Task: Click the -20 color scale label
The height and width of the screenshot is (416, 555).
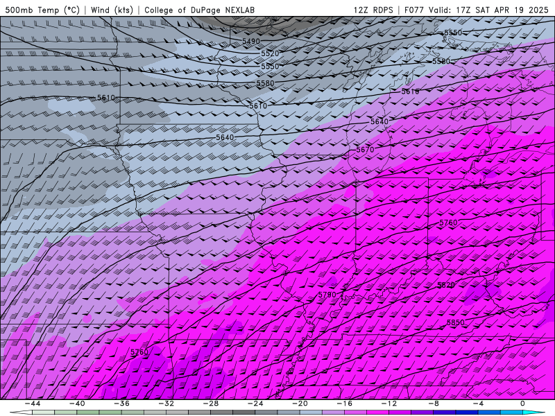Action: pos(300,404)
